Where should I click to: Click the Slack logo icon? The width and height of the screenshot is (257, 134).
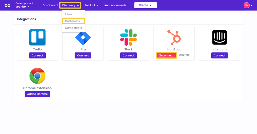point(128,37)
